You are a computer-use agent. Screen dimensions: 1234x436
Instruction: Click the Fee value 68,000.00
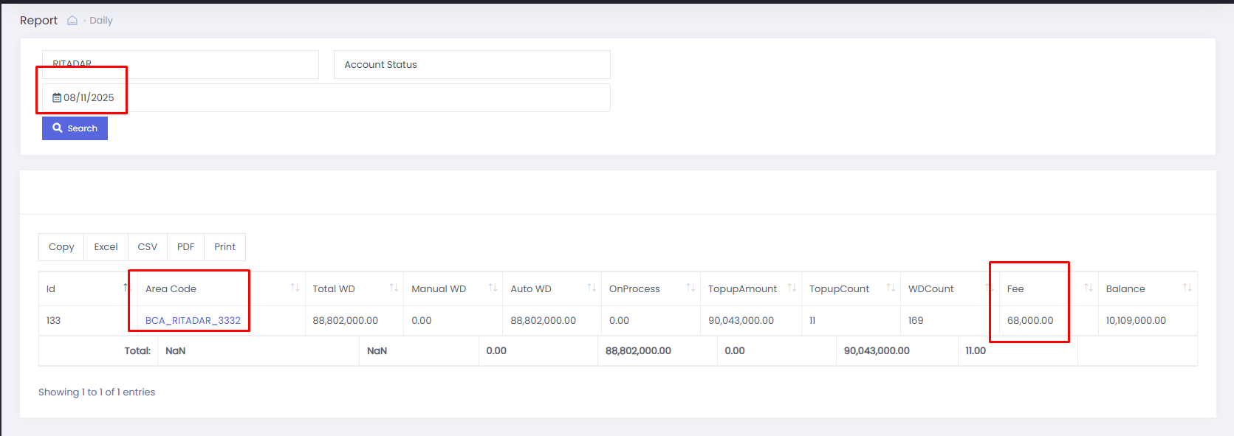click(1030, 321)
